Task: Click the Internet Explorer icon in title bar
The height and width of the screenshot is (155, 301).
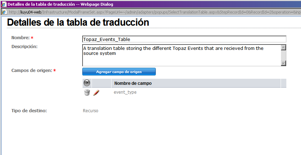Action: [x=4, y=4]
